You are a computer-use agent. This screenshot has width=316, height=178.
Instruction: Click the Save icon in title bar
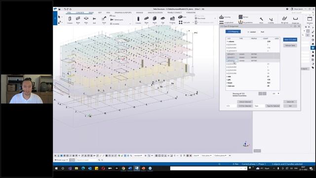tap(59, 9)
